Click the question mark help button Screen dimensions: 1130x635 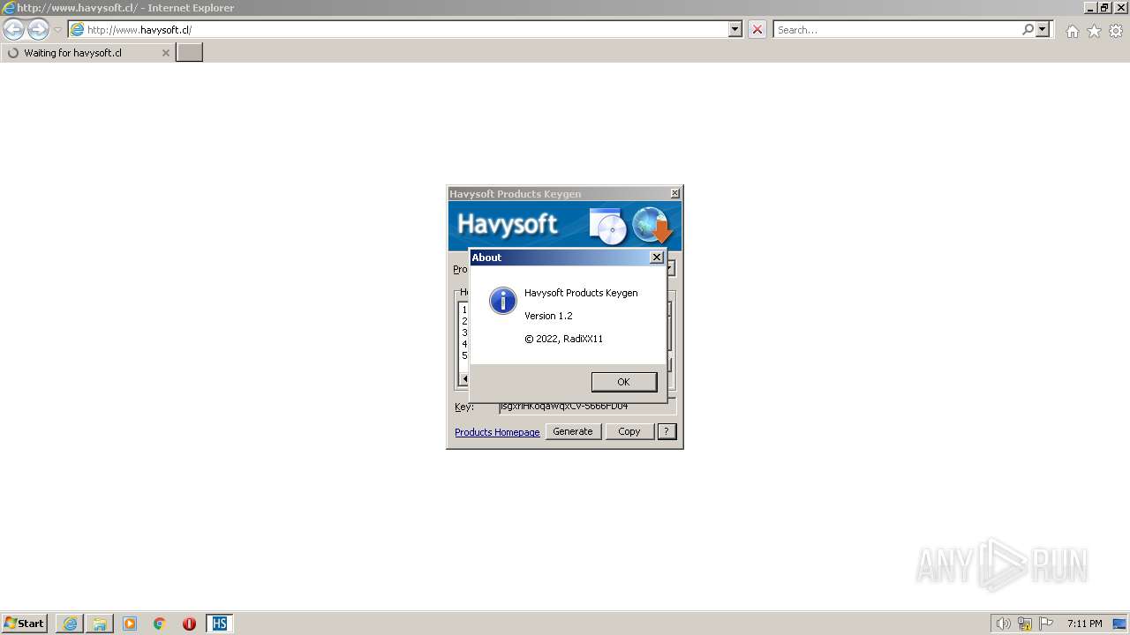667,431
